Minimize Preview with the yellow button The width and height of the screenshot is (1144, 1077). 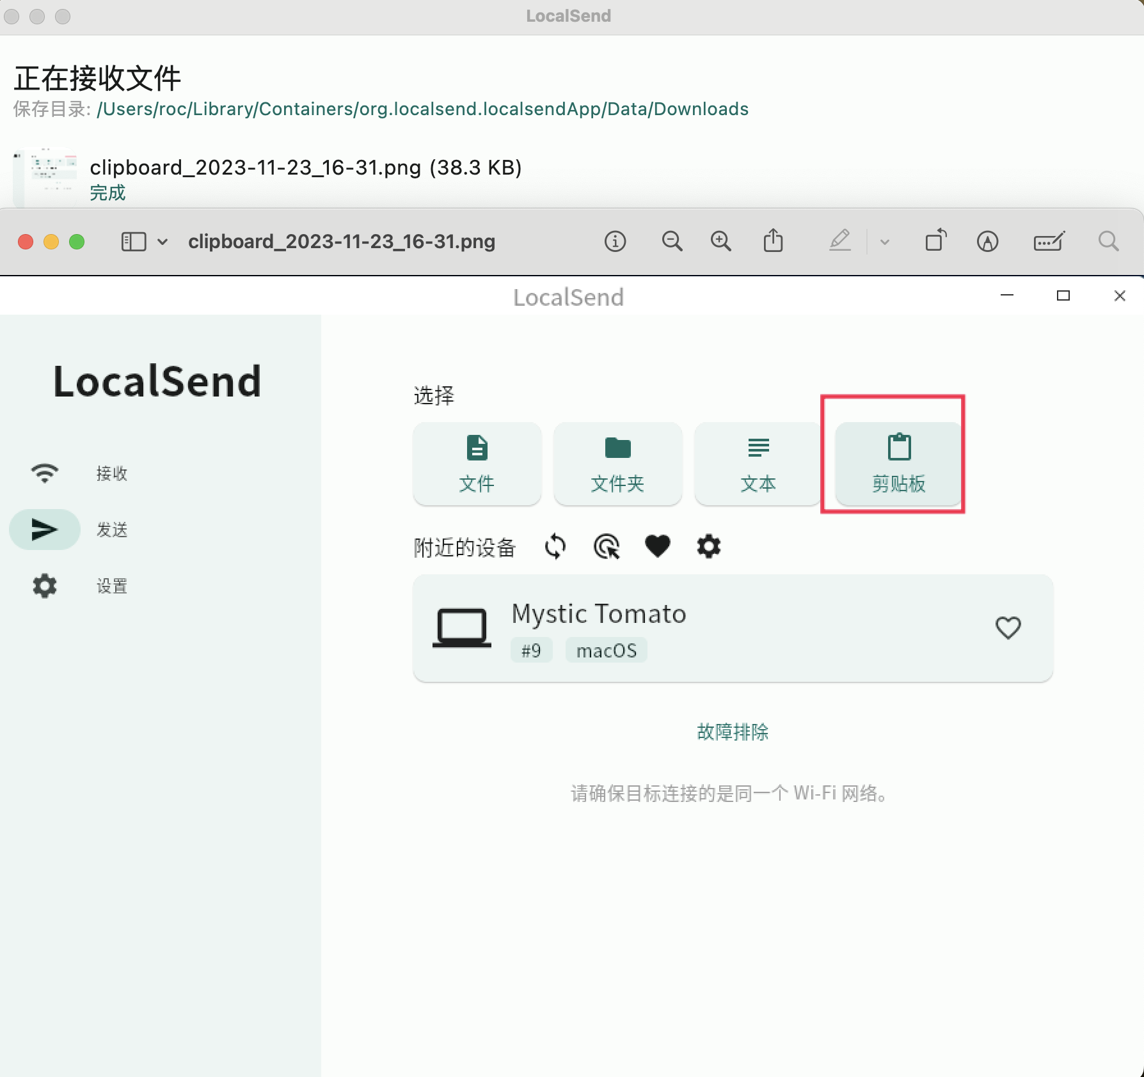[x=51, y=242]
